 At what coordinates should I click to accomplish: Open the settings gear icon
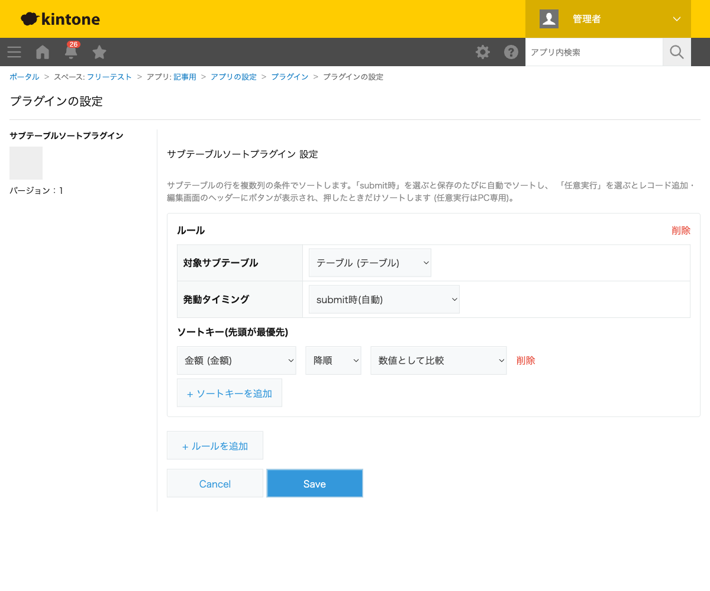point(483,52)
